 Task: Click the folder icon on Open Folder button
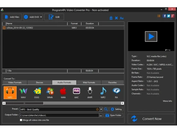tap(107, 115)
